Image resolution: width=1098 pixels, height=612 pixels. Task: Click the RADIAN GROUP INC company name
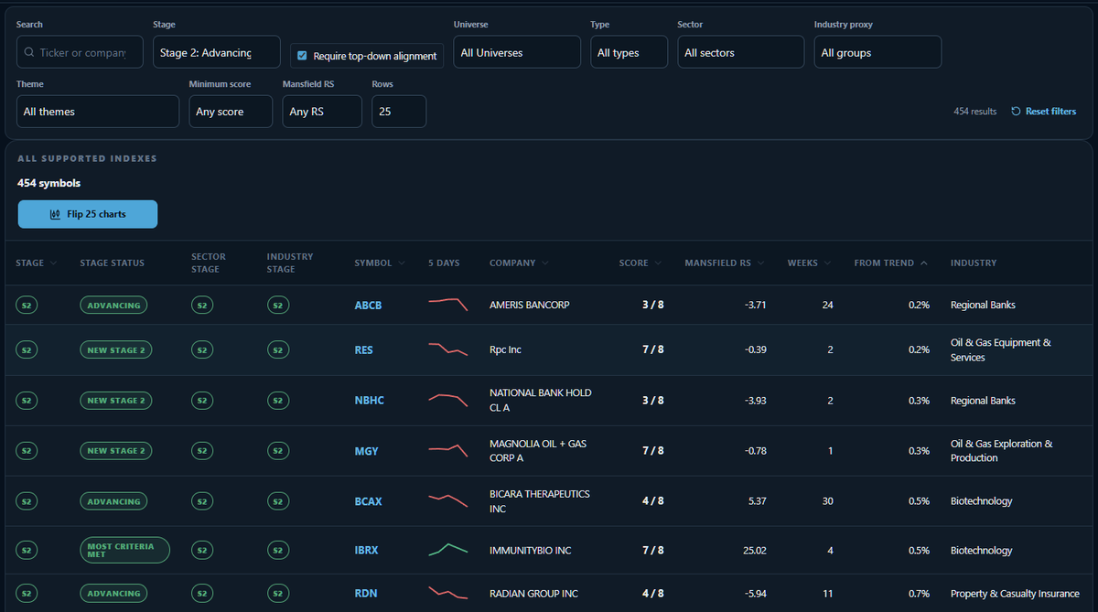coord(533,593)
